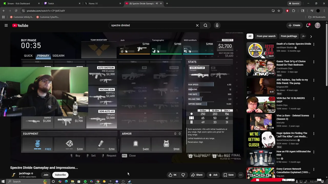Reload the YouTube page
The image size is (328, 184).
(x=16, y=11)
